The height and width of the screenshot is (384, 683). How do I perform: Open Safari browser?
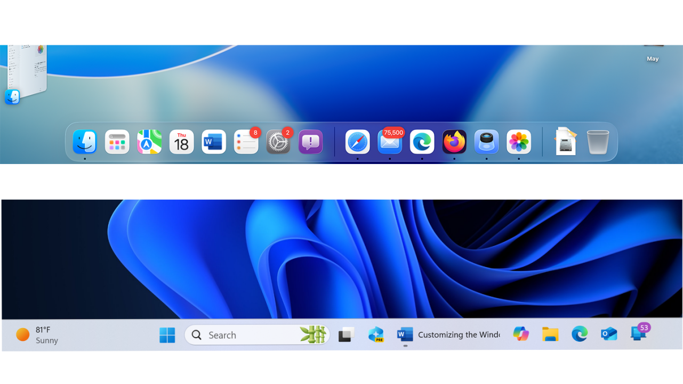(357, 142)
